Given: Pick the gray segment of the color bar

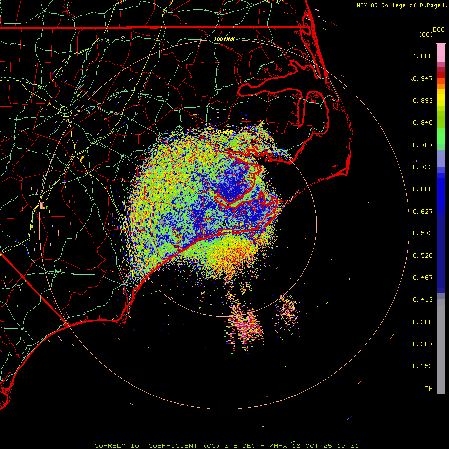Looking at the screenshot, I should click(441, 347).
